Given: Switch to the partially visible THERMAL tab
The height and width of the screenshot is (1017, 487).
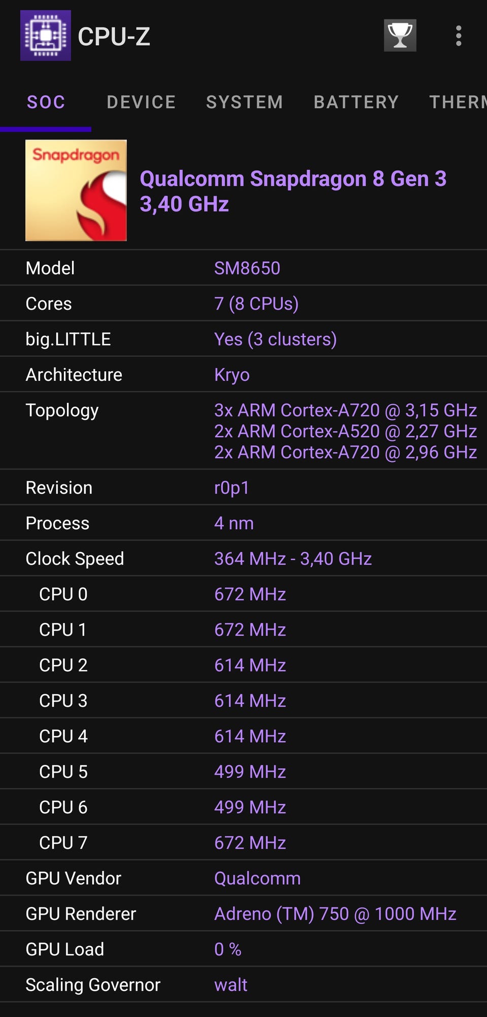Looking at the screenshot, I should 458,102.
